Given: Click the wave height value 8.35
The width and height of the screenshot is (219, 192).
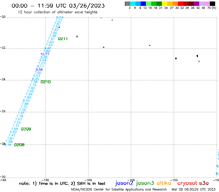Looking at the screenshot, I should pos(35,79).
